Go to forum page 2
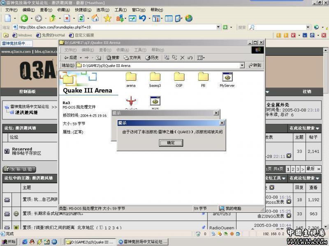Viewport: 329px width, 246px height. pos(293,169)
